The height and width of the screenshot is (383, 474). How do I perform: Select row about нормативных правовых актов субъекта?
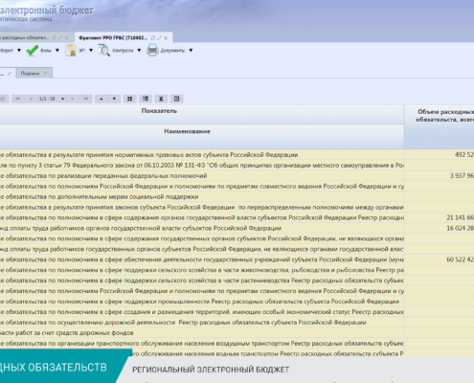(202, 155)
